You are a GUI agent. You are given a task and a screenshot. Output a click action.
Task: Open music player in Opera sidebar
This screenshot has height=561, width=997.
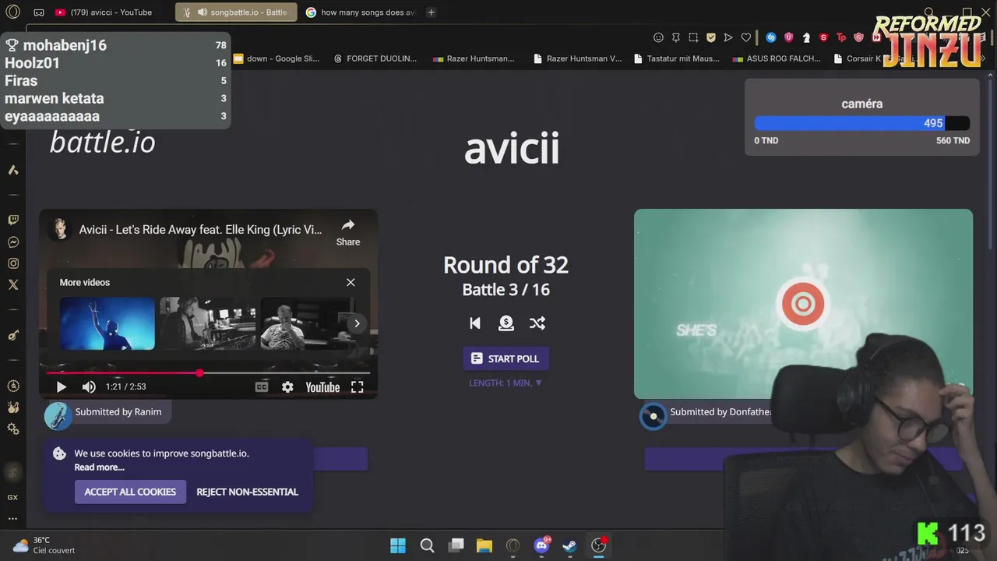coord(13,336)
